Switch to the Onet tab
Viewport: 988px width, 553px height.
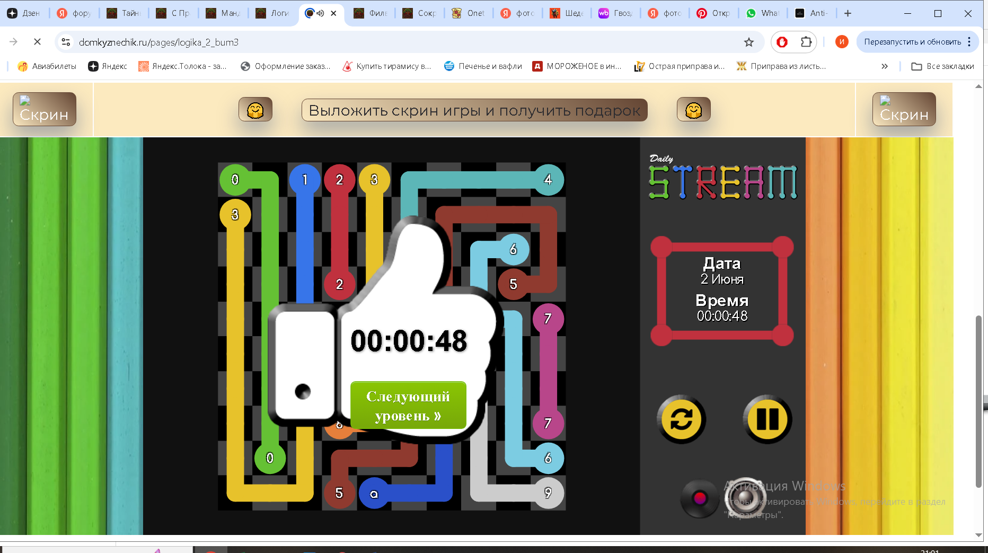469,13
